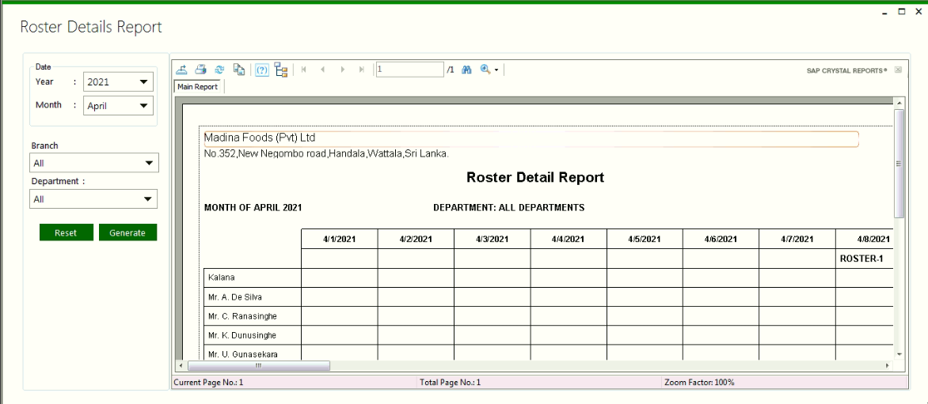Image resolution: width=928 pixels, height=404 pixels.
Task: Go to last page arrow
Action: [362, 70]
